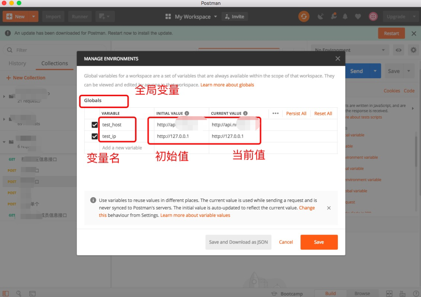Click the test_host variable name cell
This screenshot has height=297, width=421.
point(127,125)
